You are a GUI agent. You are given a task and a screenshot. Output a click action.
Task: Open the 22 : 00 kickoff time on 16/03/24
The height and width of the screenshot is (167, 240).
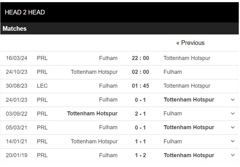(140, 58)
